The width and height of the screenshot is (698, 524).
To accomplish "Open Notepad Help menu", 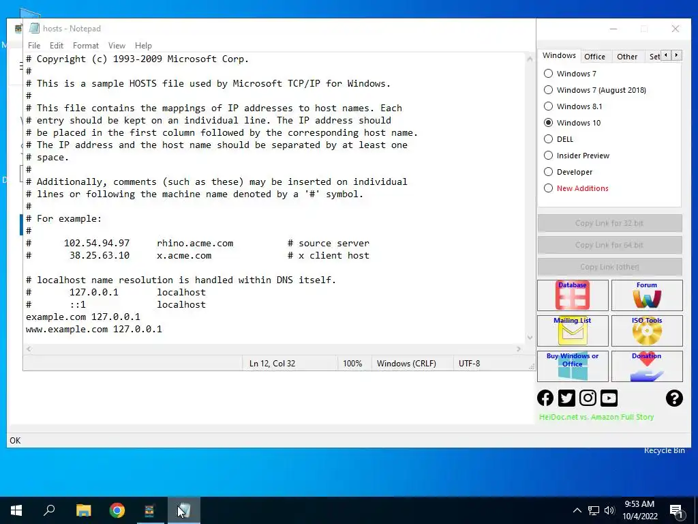I will [143, 46].
